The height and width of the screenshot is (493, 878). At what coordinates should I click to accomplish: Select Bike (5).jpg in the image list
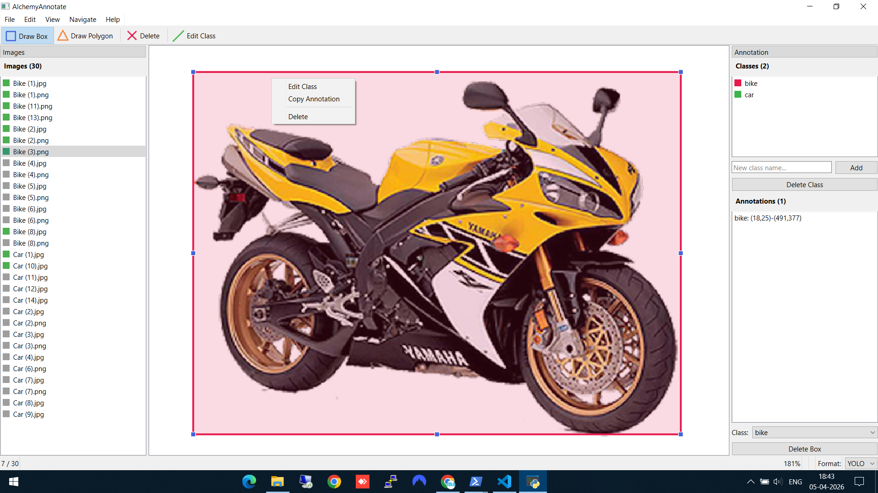click(x=29, y=186)
